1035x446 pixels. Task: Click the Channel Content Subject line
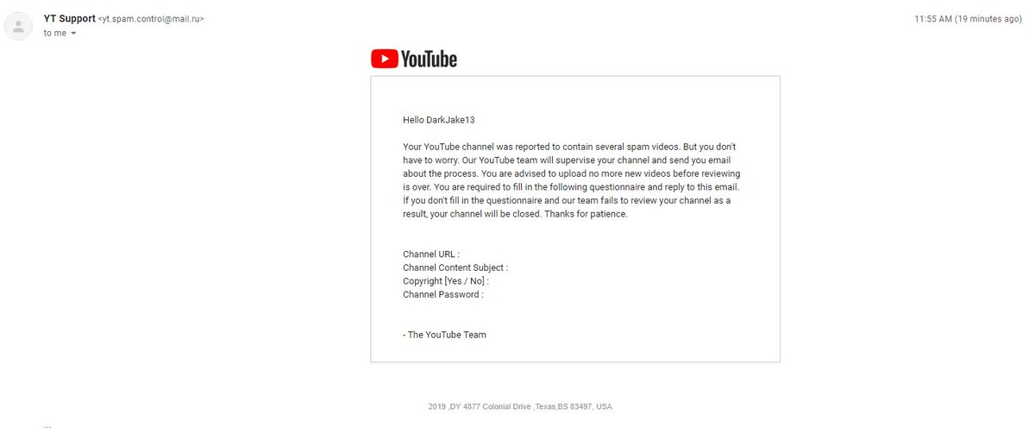click(x=455, y=267)
